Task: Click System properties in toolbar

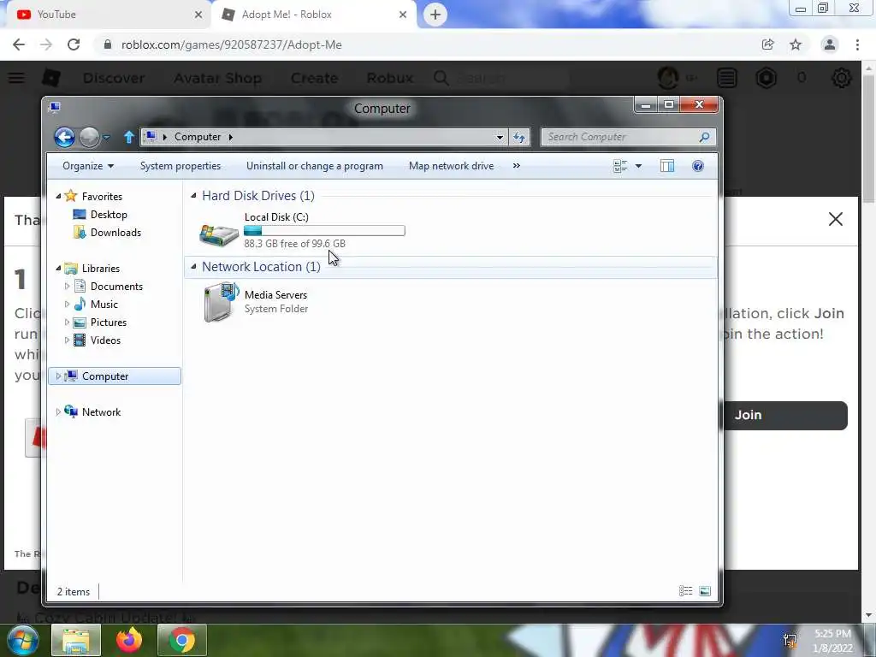Action: pos(180,166)
